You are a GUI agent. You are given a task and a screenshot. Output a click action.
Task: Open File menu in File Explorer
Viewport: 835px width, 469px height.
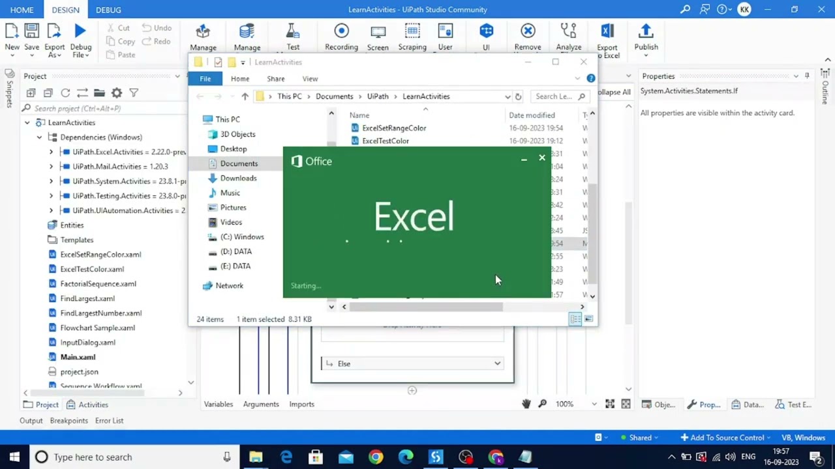(x=205, y=78)
